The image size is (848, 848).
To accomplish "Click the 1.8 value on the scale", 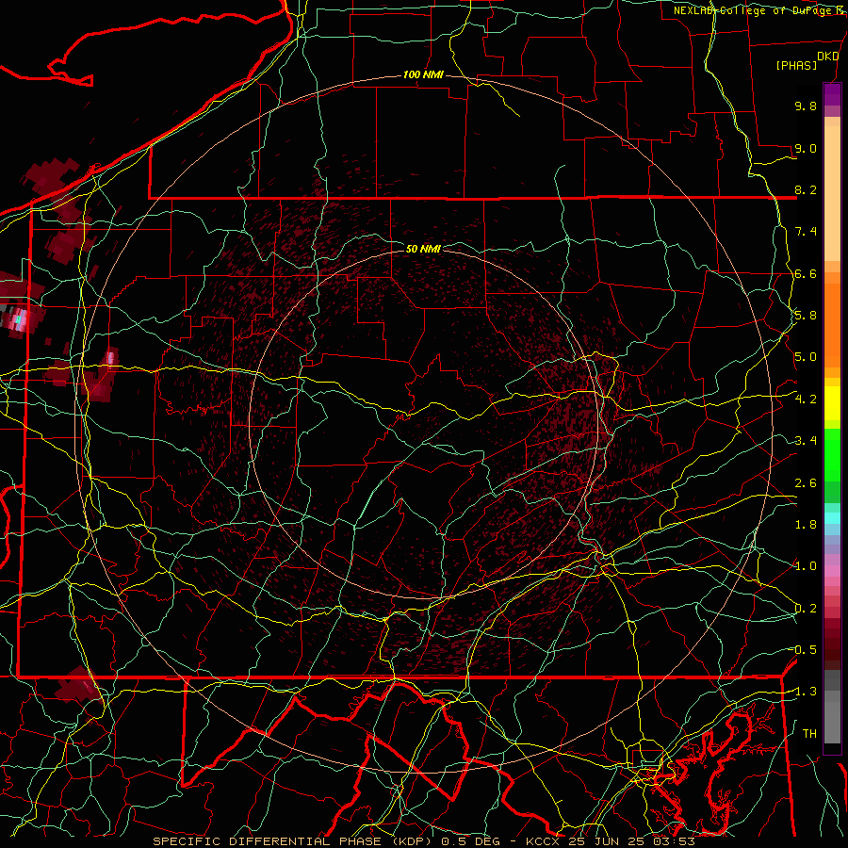I will coord(806,525).
